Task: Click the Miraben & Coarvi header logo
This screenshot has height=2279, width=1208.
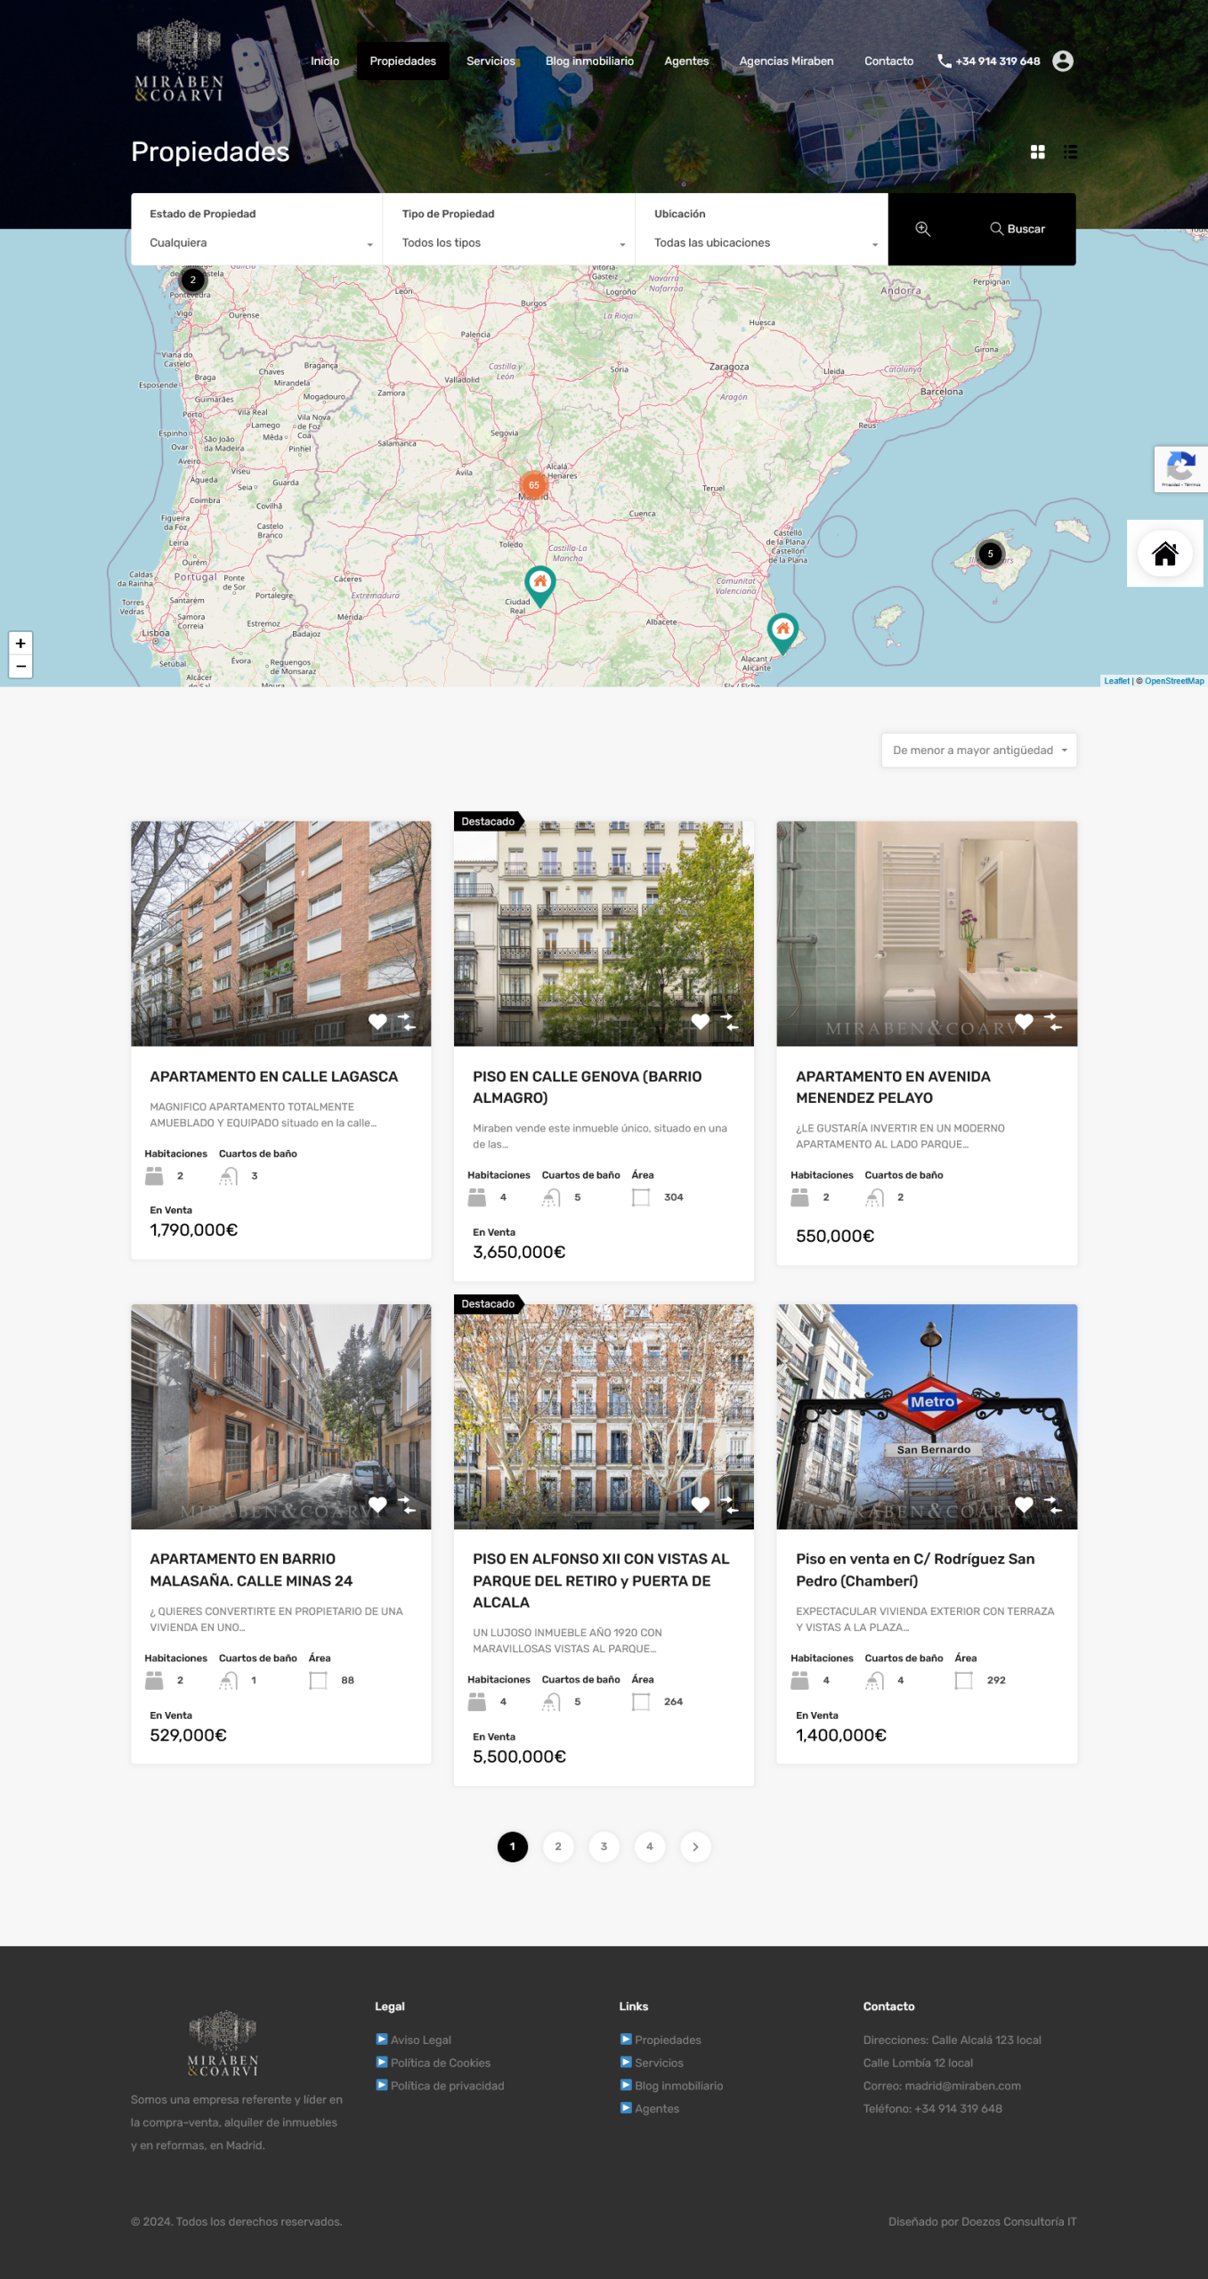Action: pos(179,61)
